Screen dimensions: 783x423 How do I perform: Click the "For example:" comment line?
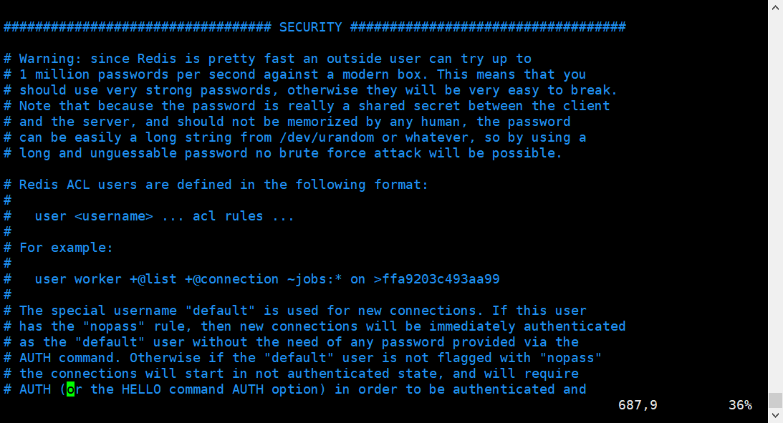pos(66,248)
